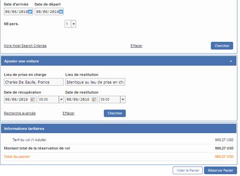The width and height of the screenshot is (240, 176).
Task: Select Tarif du vol (1 Adulte) text
Action: pyautogui.click(x=29, y=140)
